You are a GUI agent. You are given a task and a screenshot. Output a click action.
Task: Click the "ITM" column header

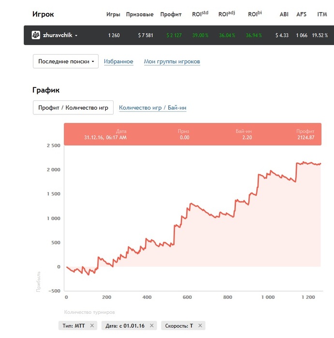(322, 14)
